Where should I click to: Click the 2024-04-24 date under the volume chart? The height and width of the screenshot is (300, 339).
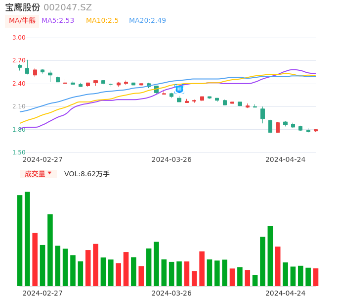point(286,293)
